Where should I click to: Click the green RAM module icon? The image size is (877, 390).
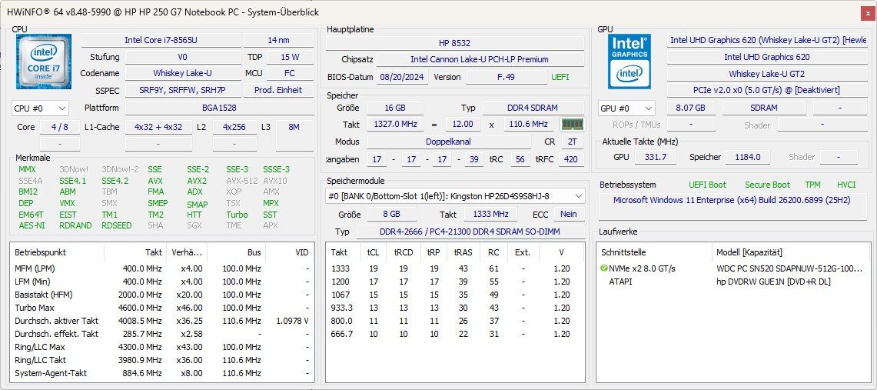[572, 124]
